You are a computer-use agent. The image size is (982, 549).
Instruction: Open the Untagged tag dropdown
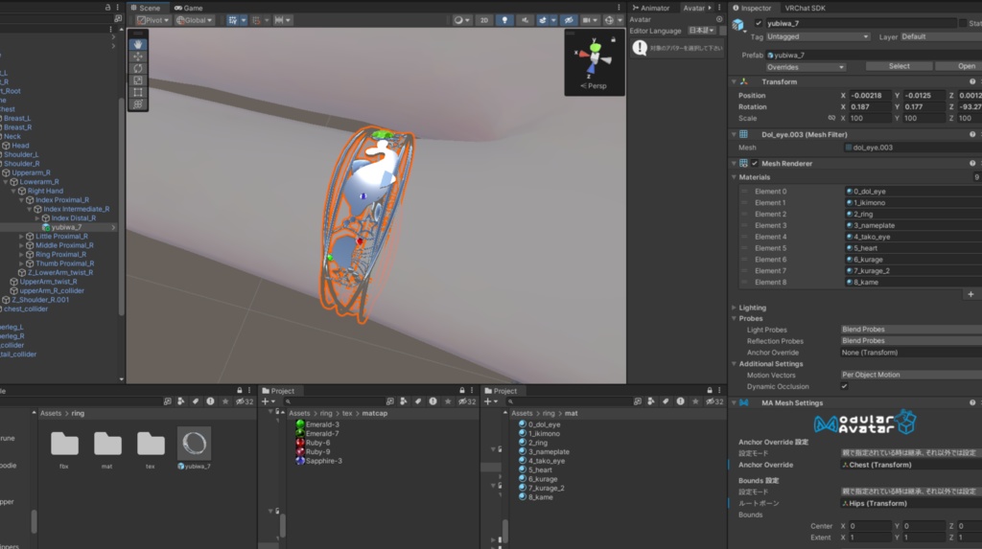tap(818, 37)
